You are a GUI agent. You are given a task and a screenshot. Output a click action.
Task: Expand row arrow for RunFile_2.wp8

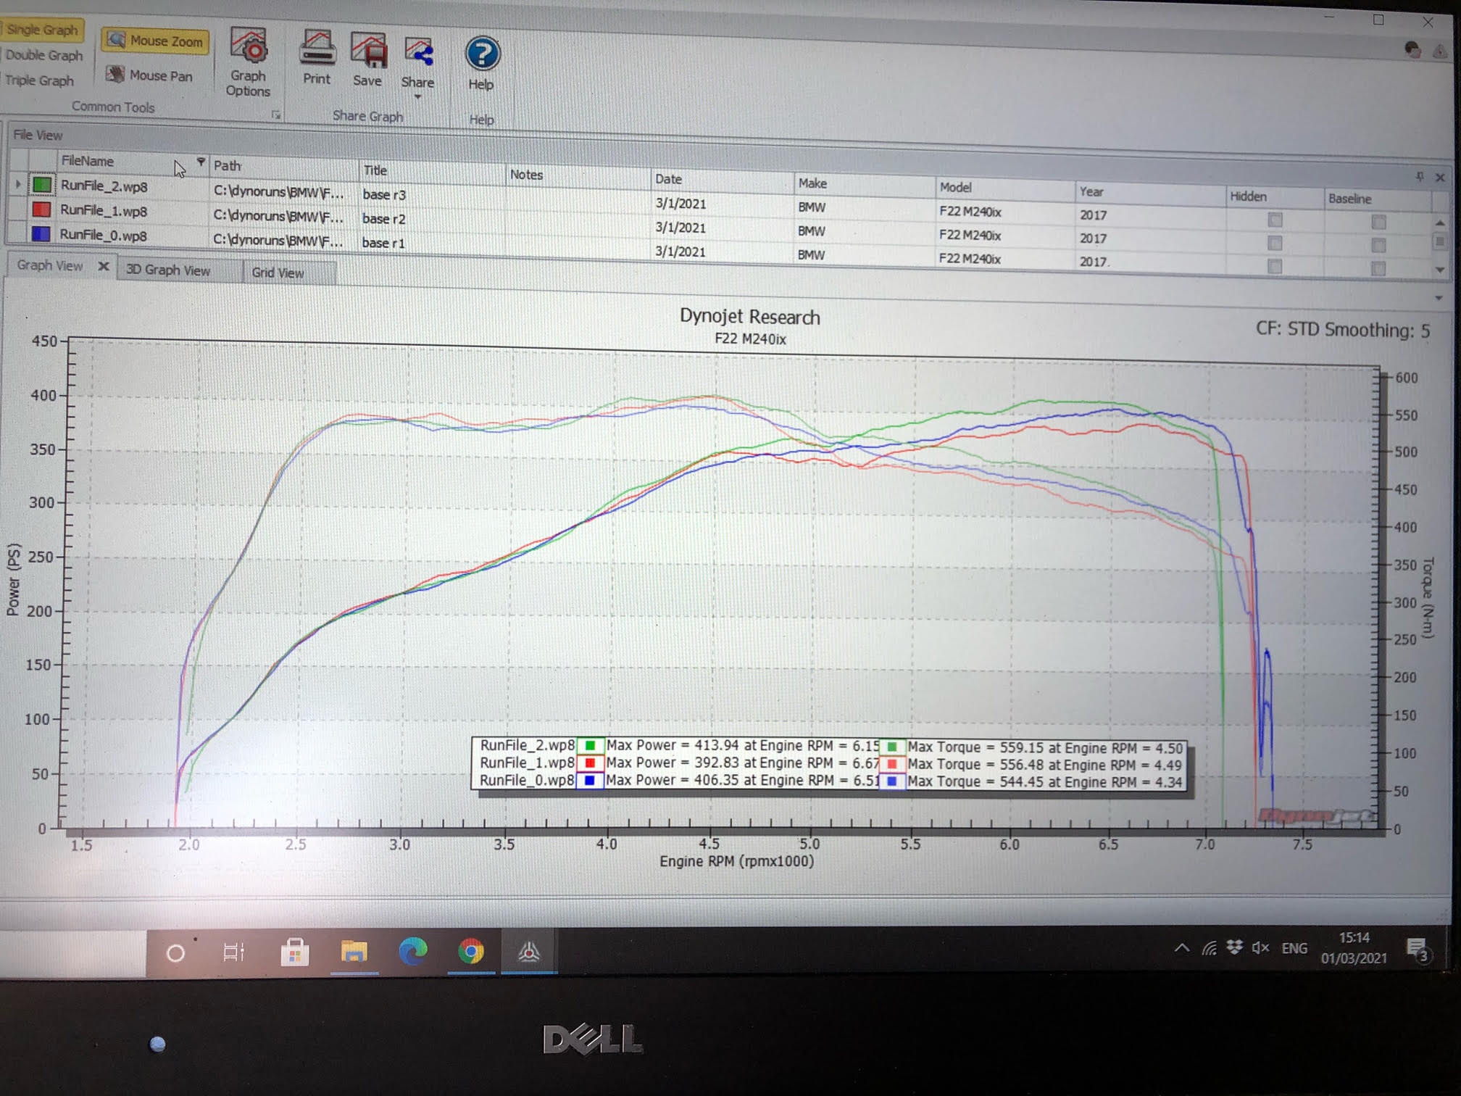[x=18, y=184]
